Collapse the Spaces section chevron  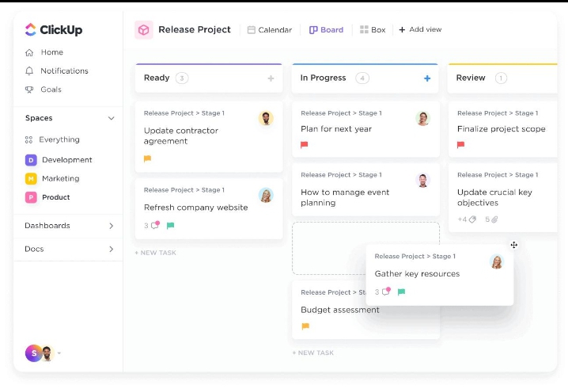pyautogui.click(x=112, y=118)
